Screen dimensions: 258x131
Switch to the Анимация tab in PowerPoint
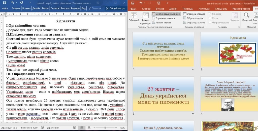204,9
